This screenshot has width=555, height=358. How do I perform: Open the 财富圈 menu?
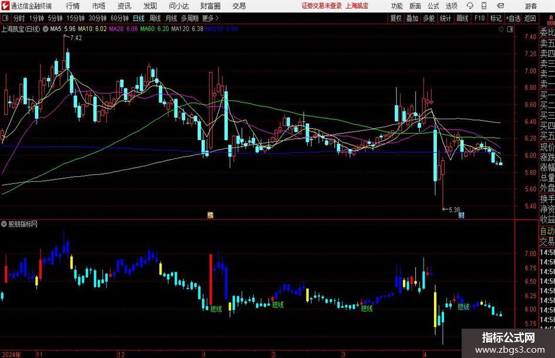tap(210, 6)
